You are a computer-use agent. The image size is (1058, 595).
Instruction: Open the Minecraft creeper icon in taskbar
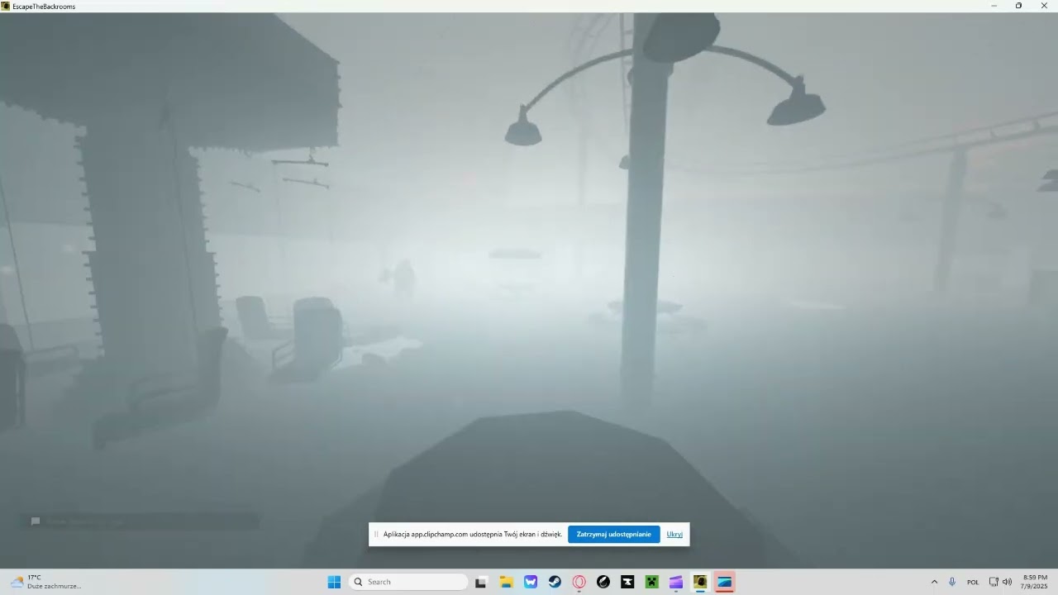[651, 582]
